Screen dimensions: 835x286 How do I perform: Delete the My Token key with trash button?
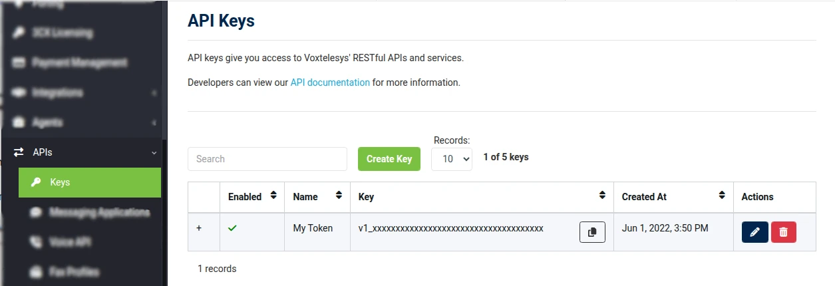[784, 232]
